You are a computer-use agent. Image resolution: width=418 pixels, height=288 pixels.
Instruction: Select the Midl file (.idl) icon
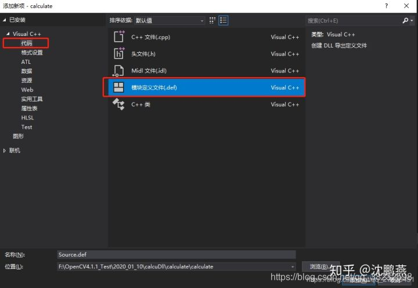118,71
